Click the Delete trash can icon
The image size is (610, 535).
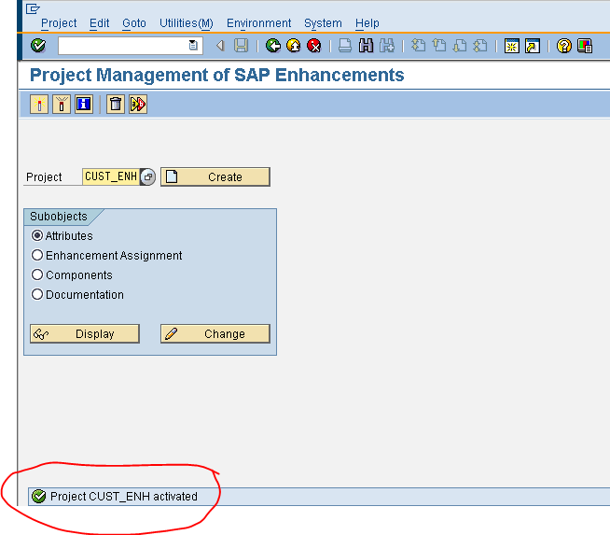(x=116, y=104)
